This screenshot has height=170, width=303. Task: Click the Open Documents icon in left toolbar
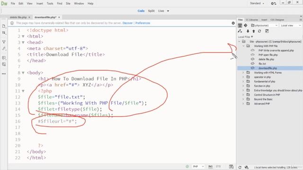(4, 26)
